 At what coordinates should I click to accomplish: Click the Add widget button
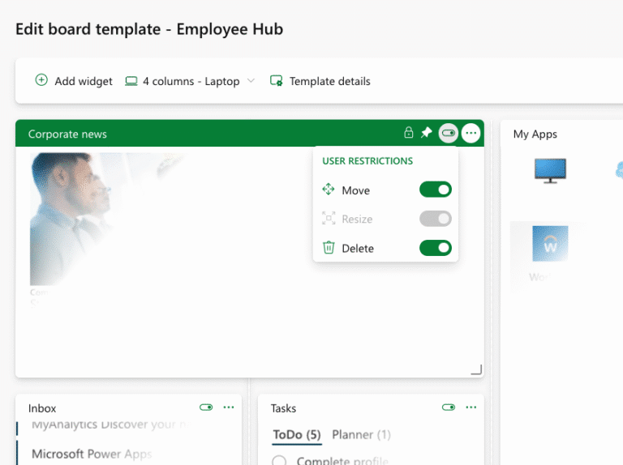point(74,81)
